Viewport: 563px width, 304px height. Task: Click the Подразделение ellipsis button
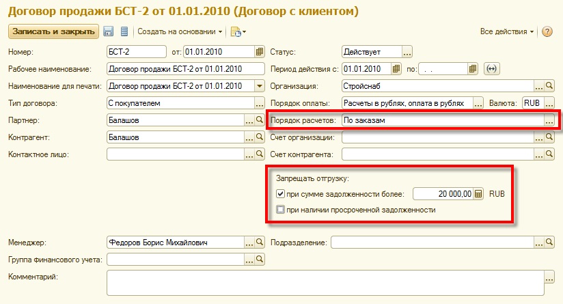[x=538, y=243]
